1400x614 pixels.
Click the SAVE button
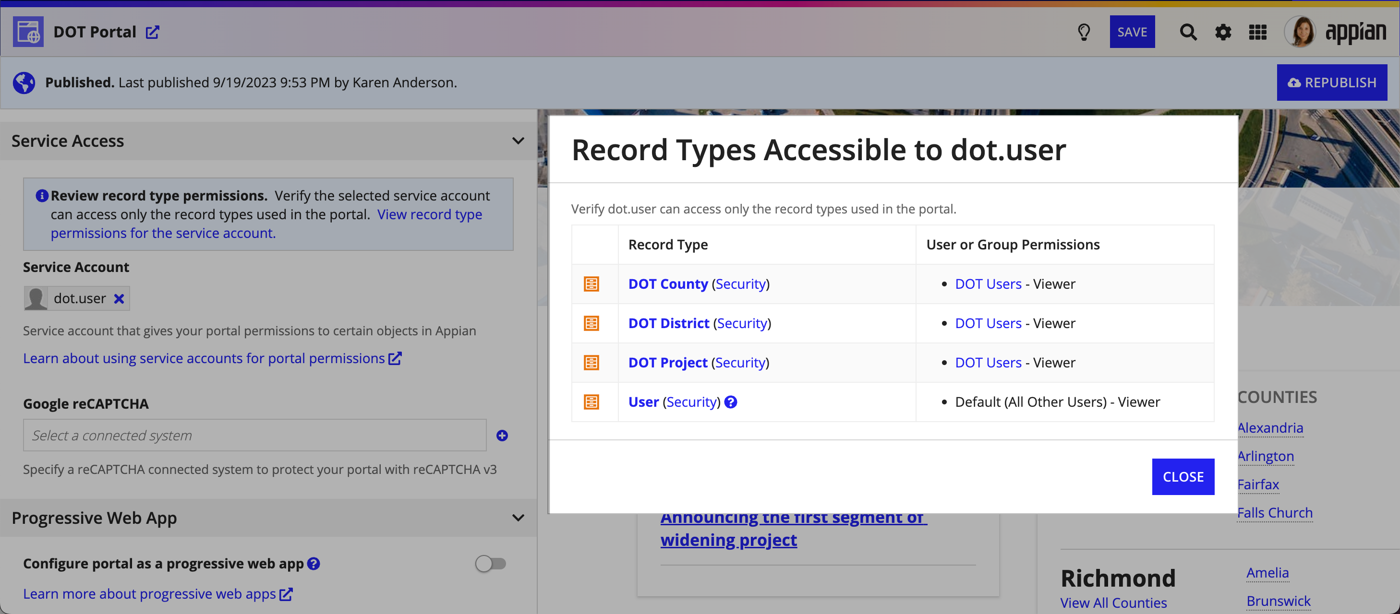[x=1132, y=32]
